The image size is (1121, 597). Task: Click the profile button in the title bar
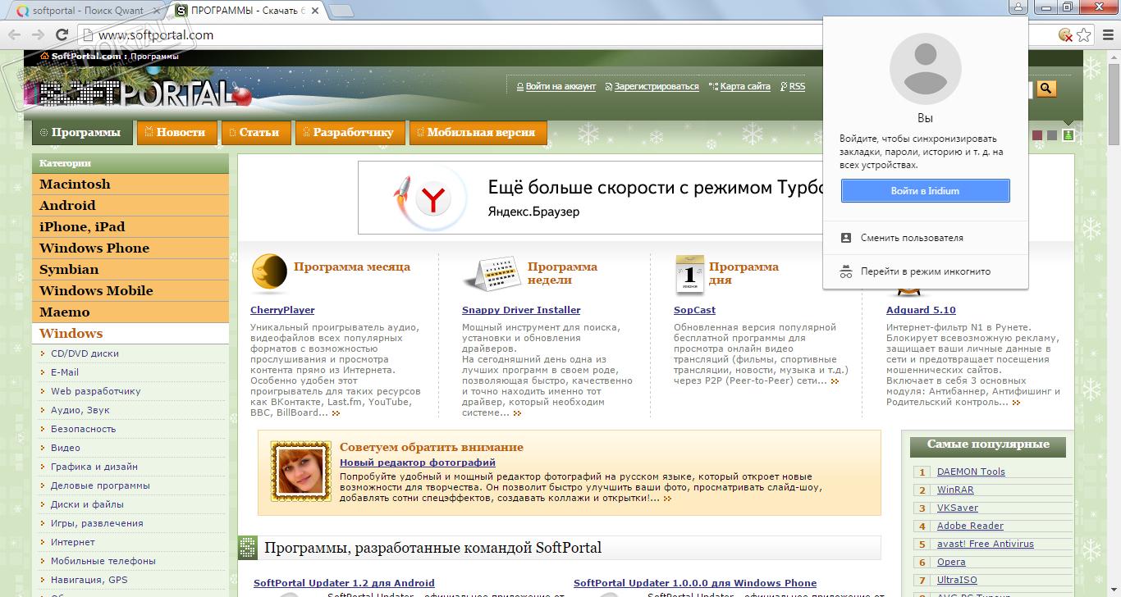[1018, 7]
